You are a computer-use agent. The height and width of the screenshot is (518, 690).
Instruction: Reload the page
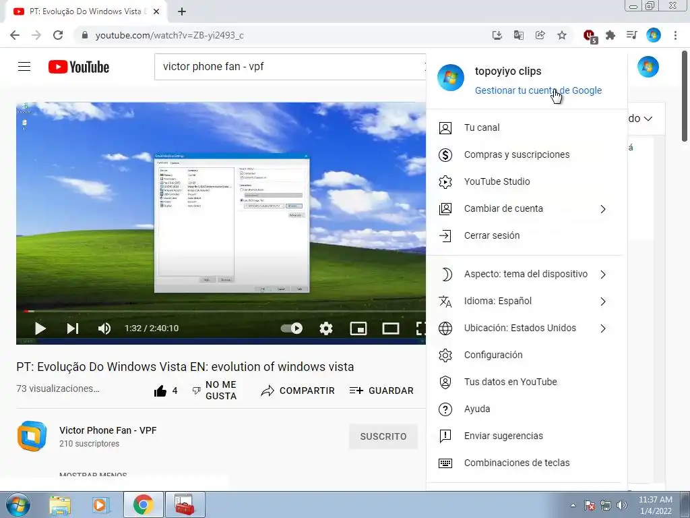[x=58, y=35]
